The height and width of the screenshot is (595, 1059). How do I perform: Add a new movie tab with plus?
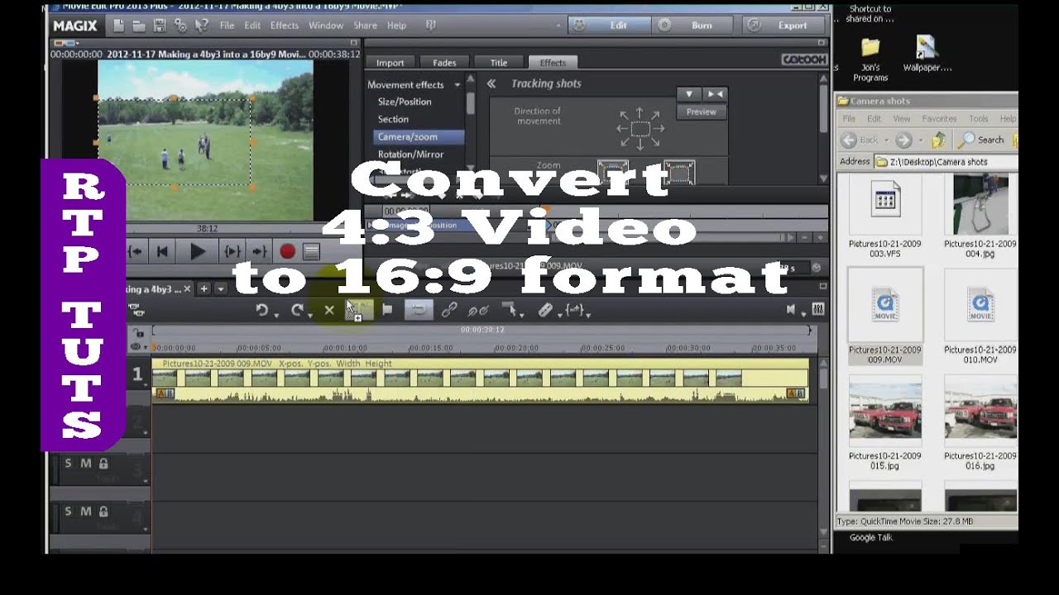click(204, 289)
